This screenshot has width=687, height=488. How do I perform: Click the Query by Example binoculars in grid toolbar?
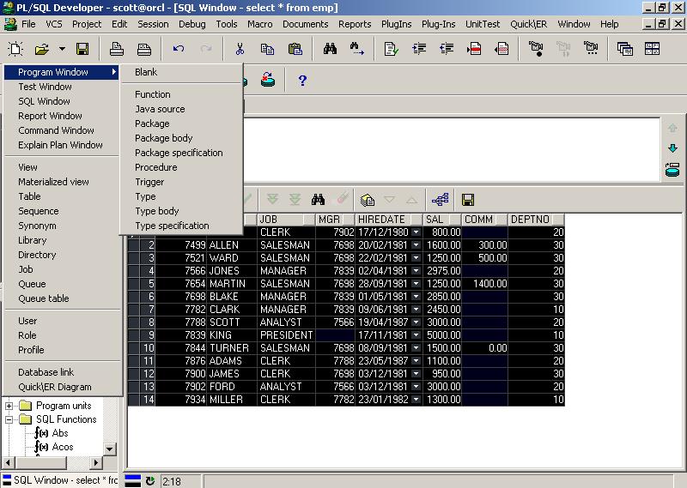318,199
